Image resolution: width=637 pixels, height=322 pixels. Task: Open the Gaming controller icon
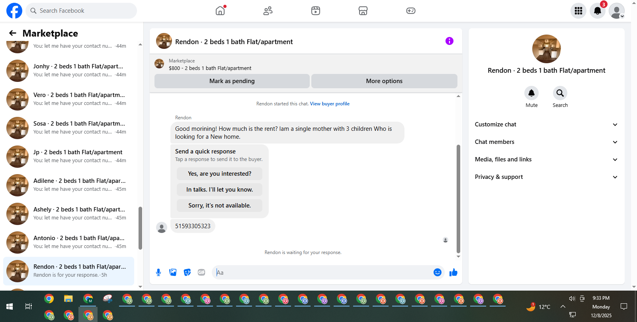point(411,11)
